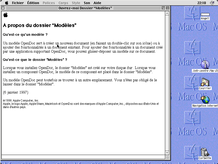Click the line starting 'Lorsque vous installez OpenDoc'
Screen dimensions: 218x164
(x=79, y=68)
